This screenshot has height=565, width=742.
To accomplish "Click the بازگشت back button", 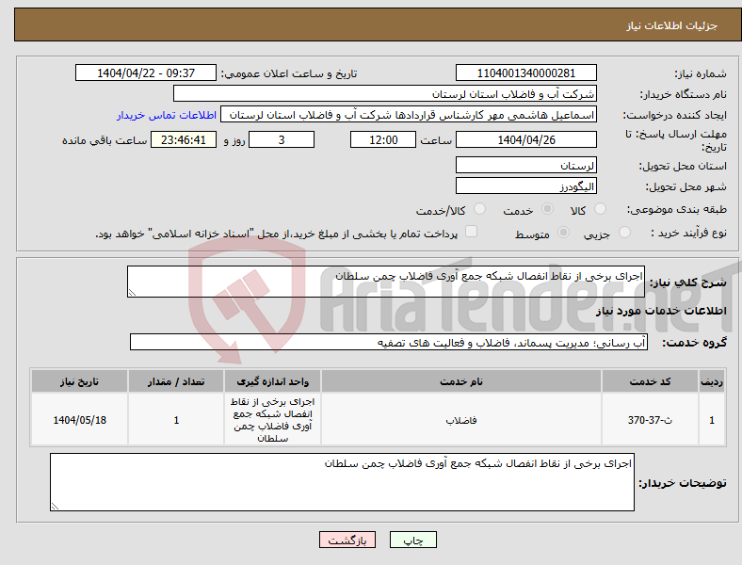I will (347, 540).
